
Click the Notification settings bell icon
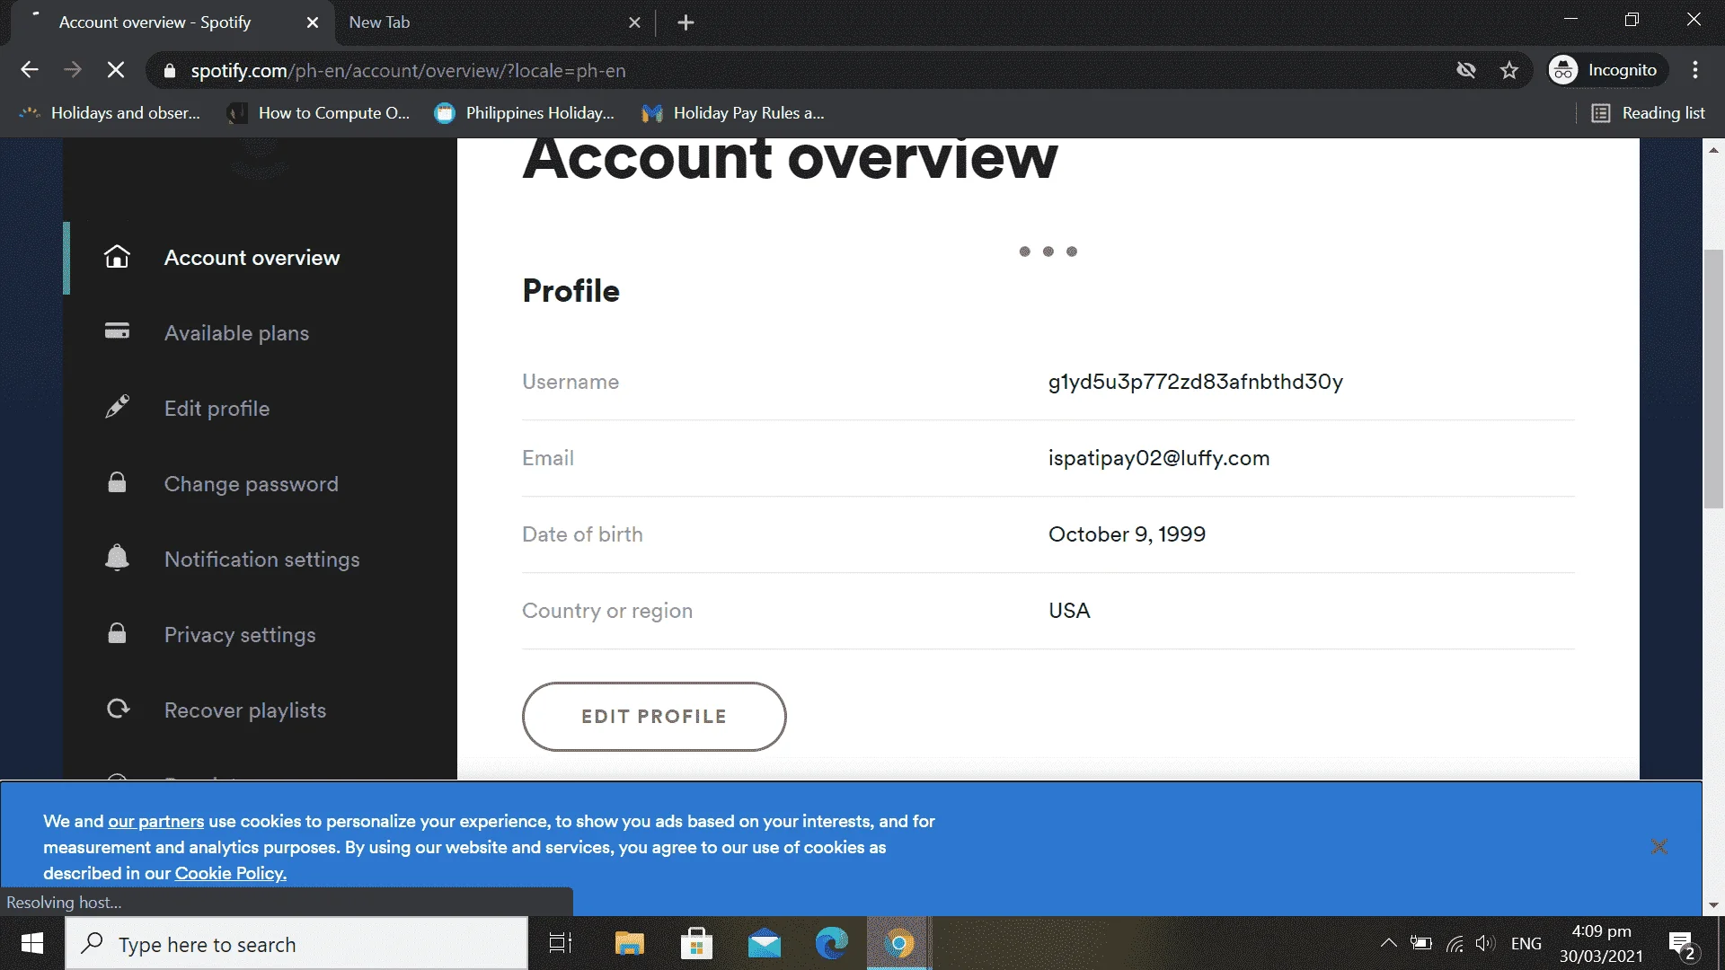pyautogui.click(x=117, y=558)
